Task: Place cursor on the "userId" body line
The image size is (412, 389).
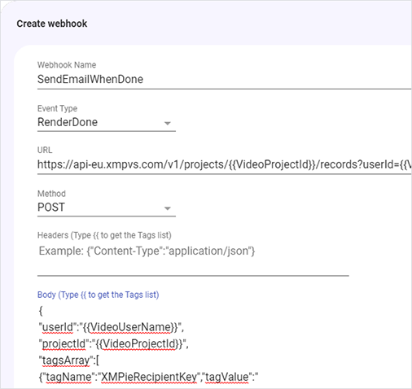Action: click(112, 327)
